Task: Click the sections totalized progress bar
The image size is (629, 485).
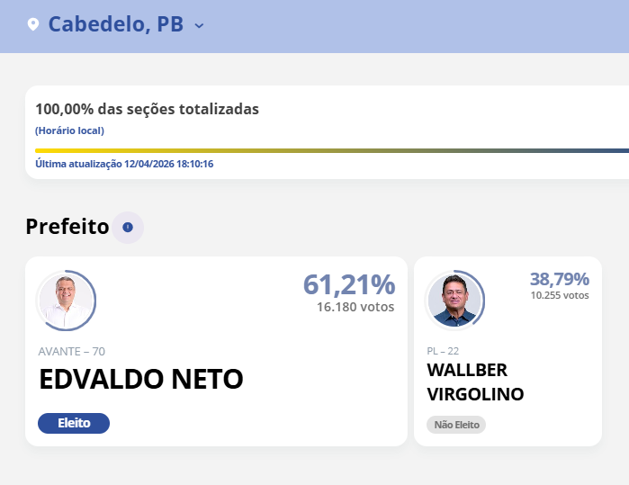Action: click(331, 150)
